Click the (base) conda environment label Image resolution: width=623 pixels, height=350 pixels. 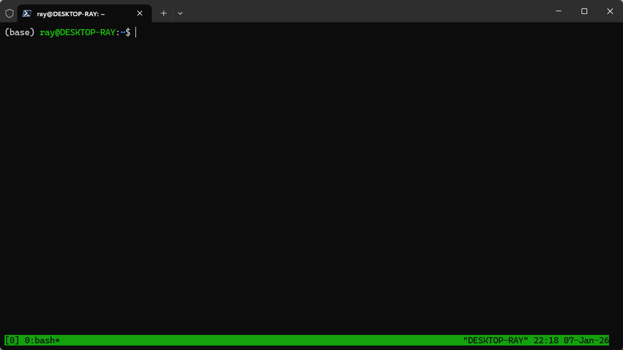(20, 32)
